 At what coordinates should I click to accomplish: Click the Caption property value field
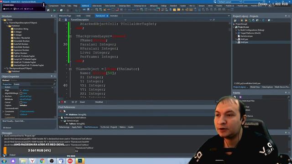pos(36,105)
